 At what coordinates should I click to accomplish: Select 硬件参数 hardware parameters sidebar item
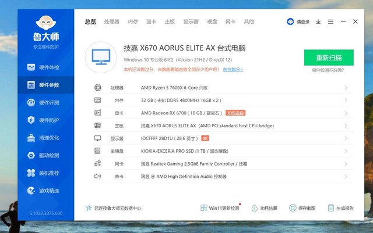coord(45,85)
